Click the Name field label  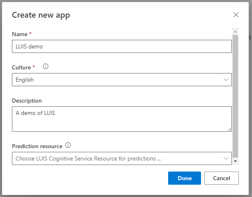pos(20,34)
